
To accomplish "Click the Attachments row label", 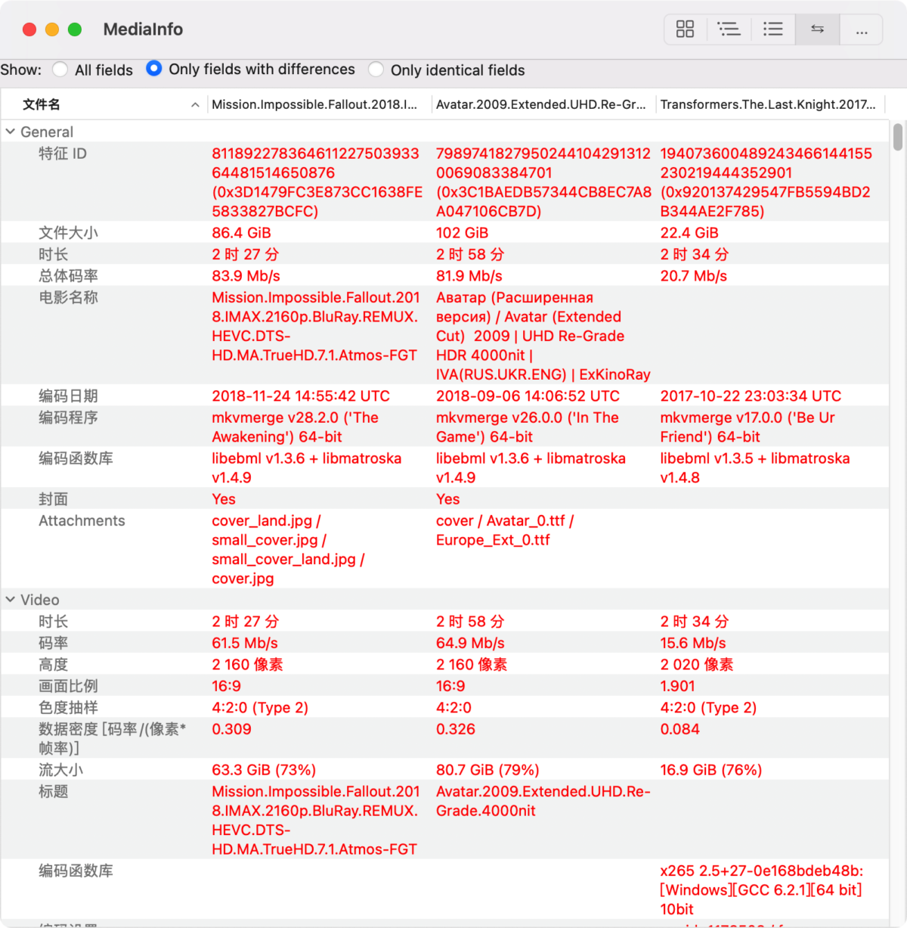I will (82, 520).
